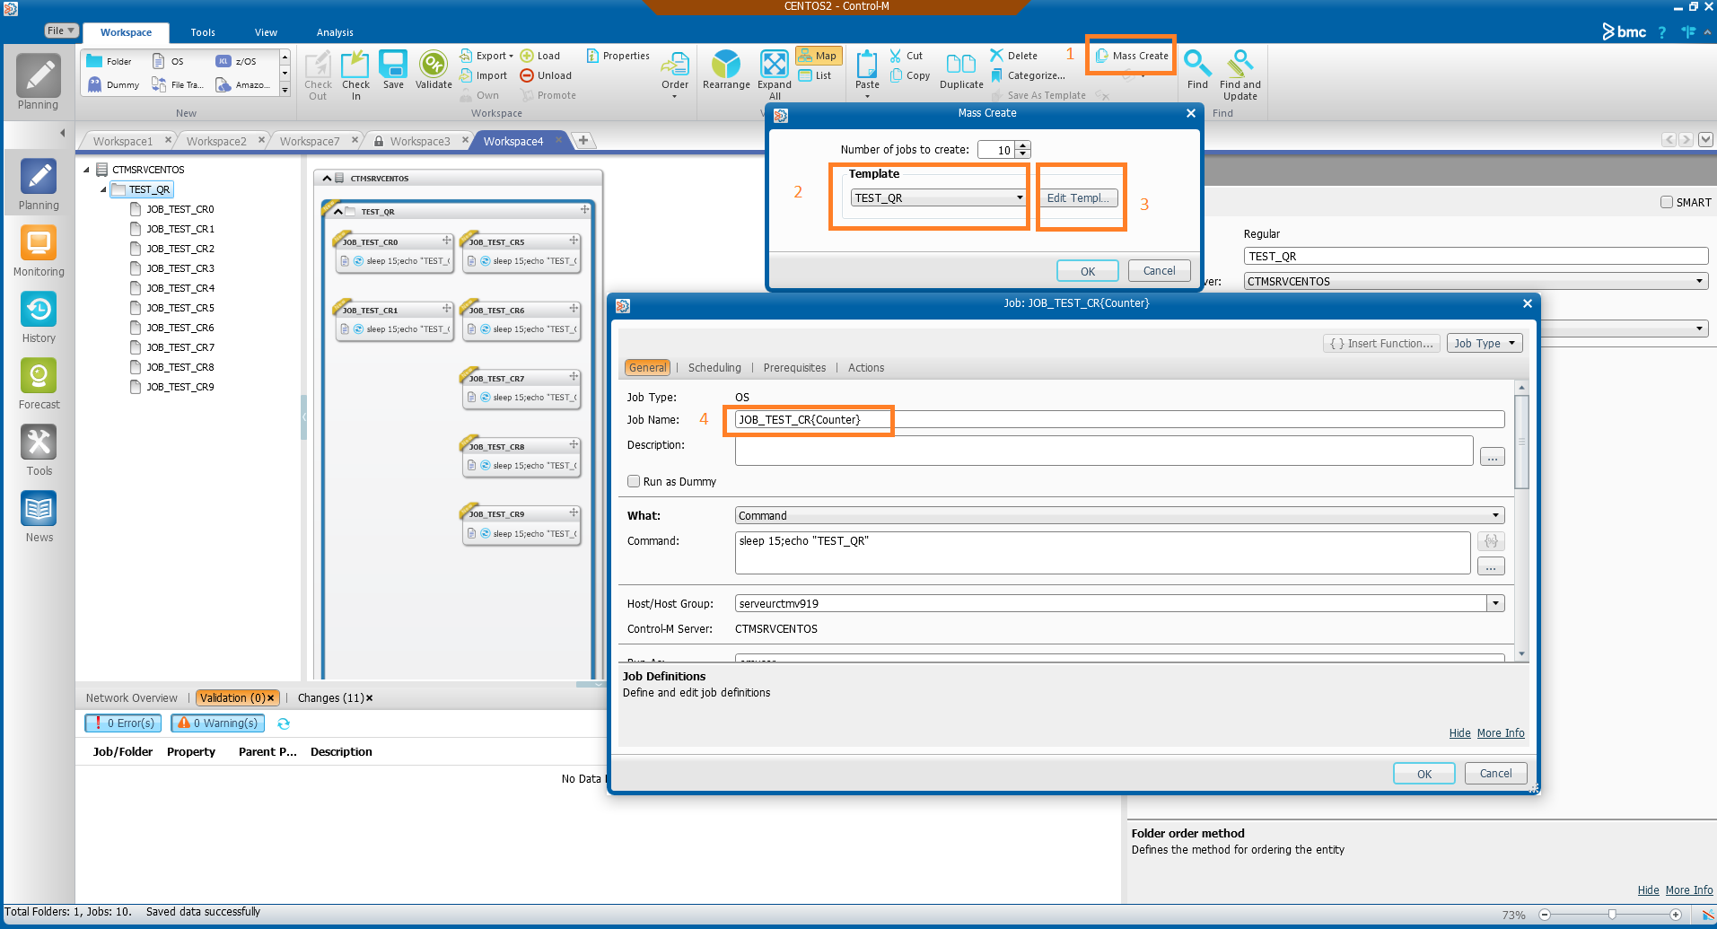Open the File menu
1717x929 pixels.
pyautogui.click(x=62, y=31)
